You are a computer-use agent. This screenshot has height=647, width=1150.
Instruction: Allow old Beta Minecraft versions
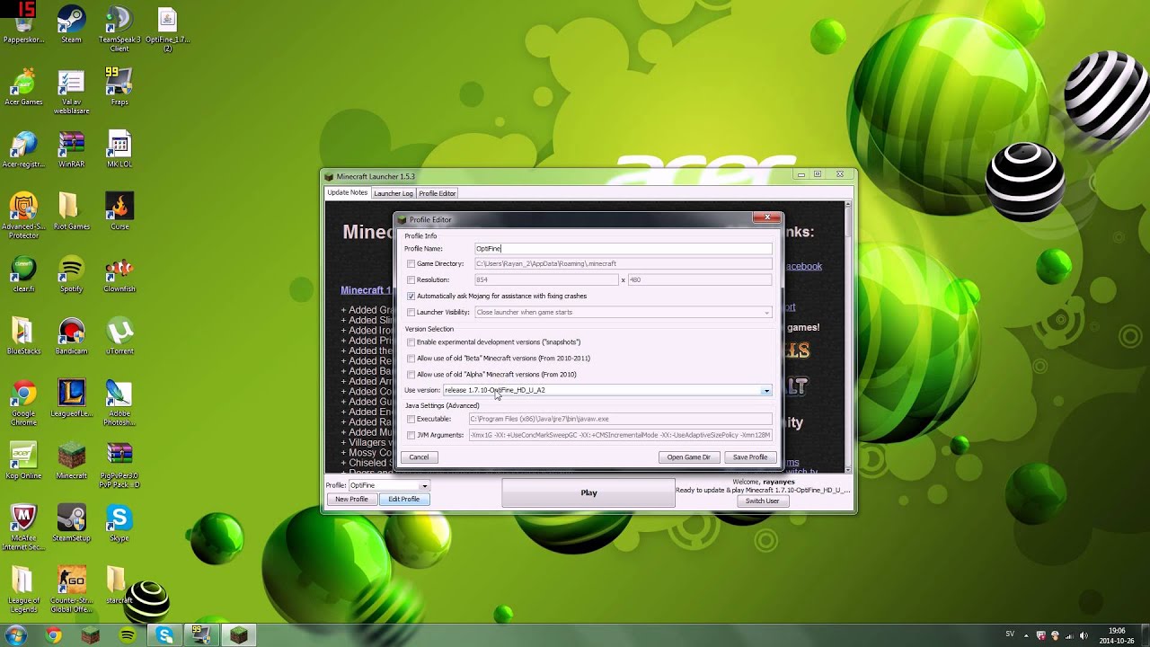pos(411,359)
